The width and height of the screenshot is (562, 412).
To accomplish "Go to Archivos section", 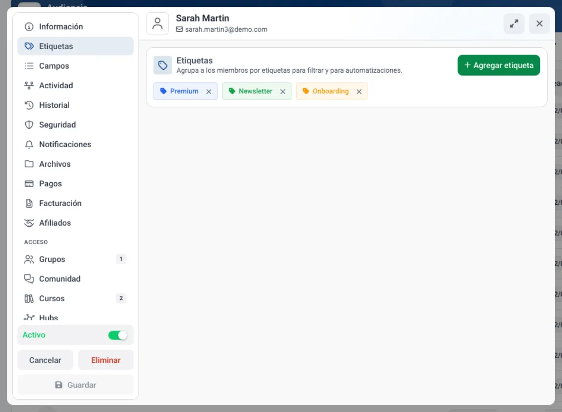I will pyautogui.click(x=75, y=164).
